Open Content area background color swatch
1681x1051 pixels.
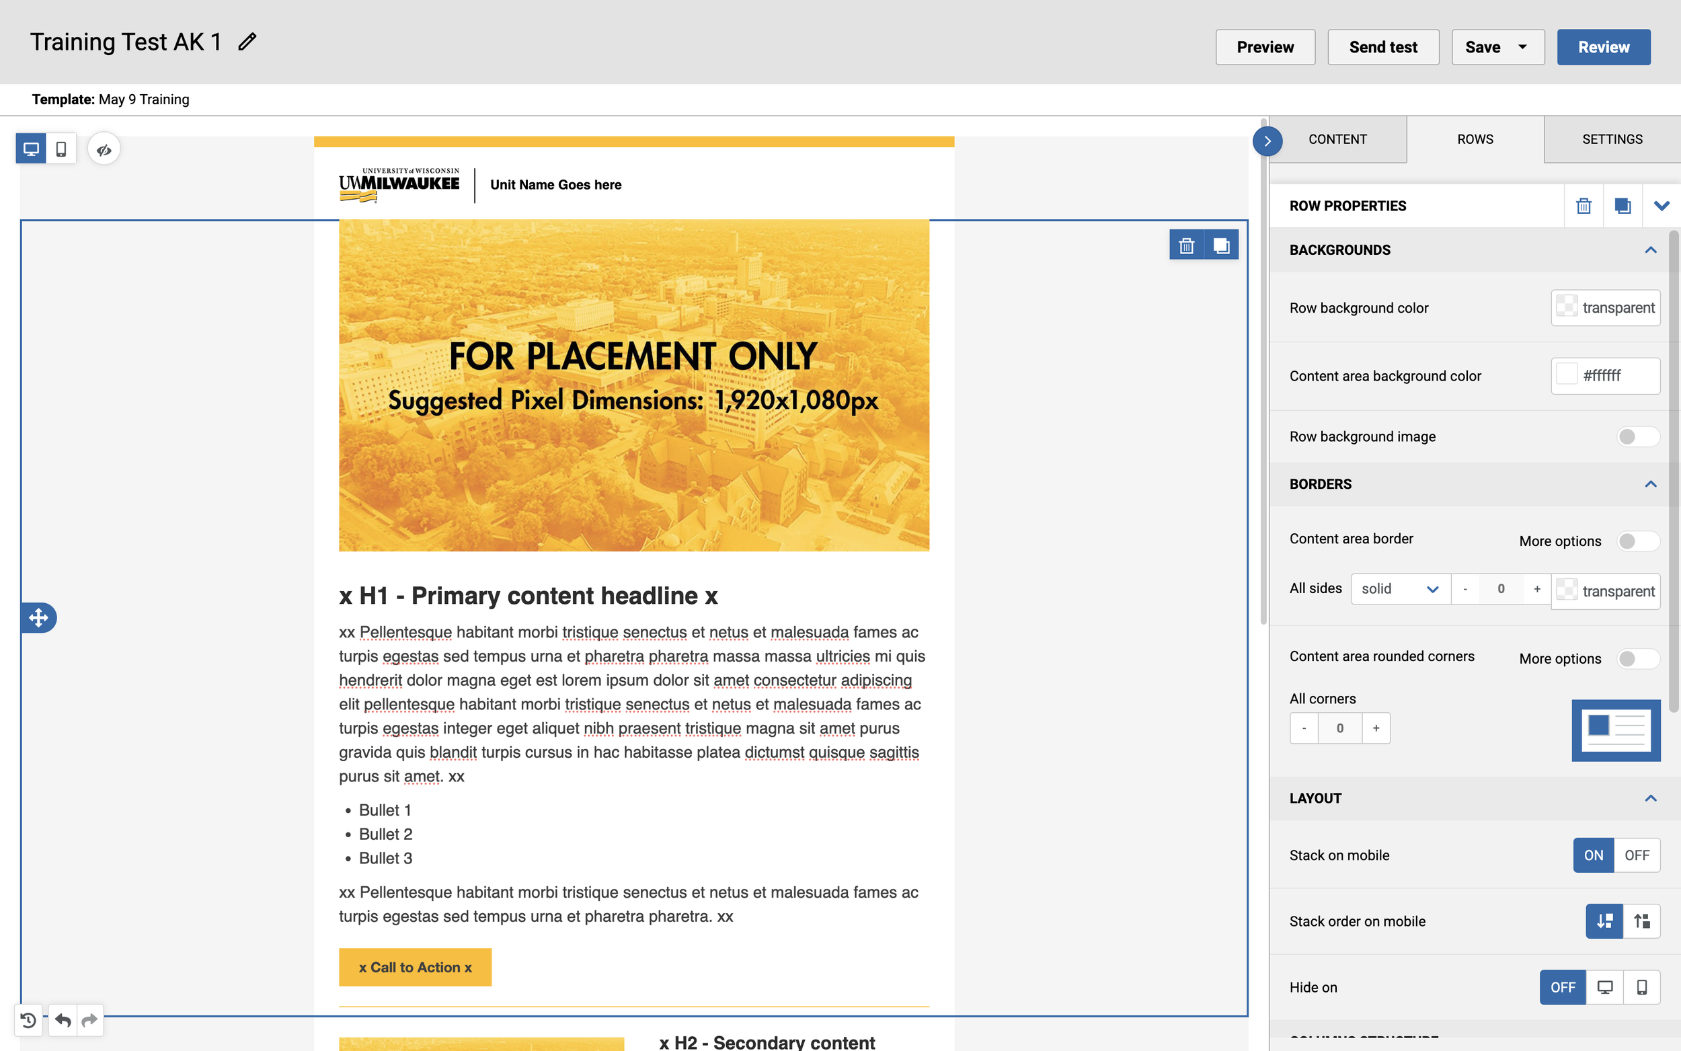[x=1566, y=375]
